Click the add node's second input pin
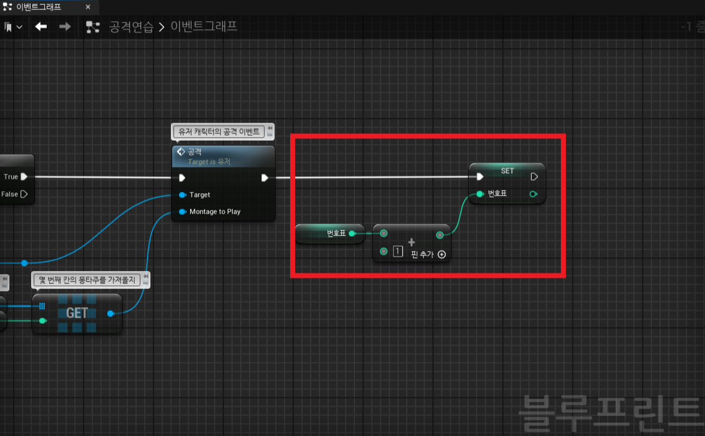This screenshot has height=436, width=705. coord(384,251)
